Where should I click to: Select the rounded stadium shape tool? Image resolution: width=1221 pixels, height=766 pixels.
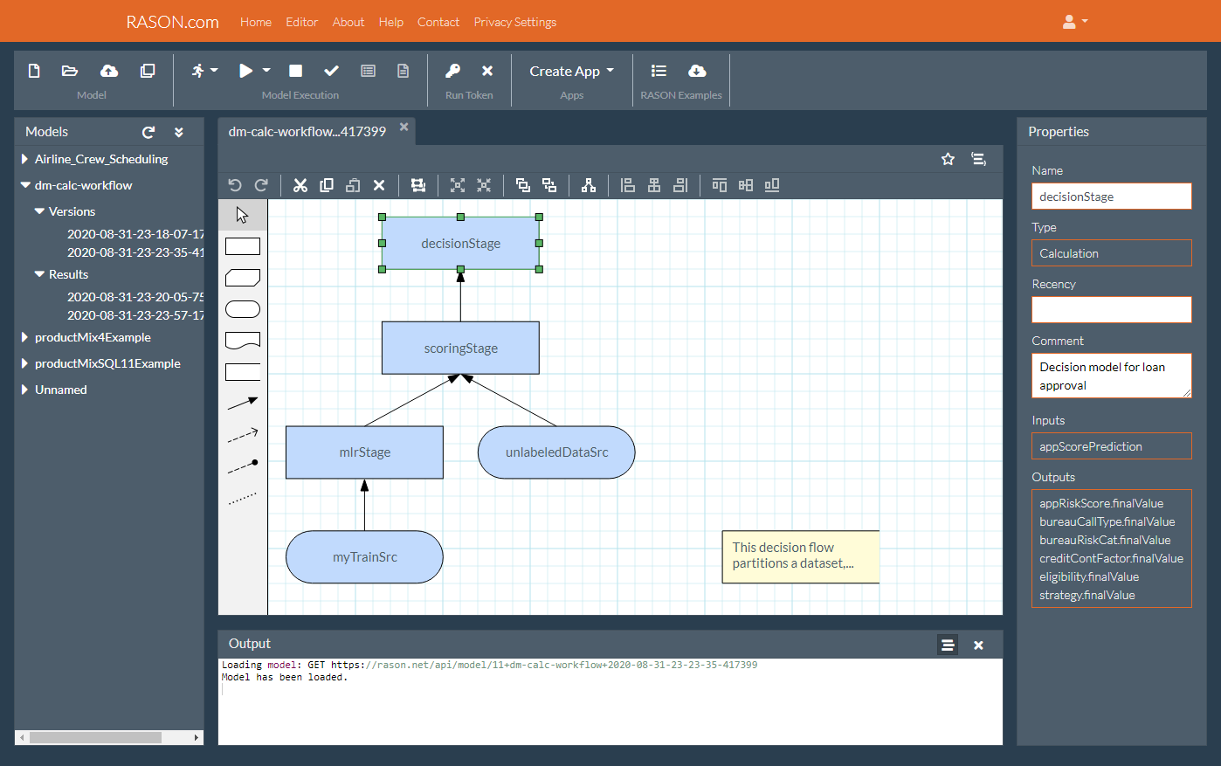pyautogui.click(x=243, y=309)
